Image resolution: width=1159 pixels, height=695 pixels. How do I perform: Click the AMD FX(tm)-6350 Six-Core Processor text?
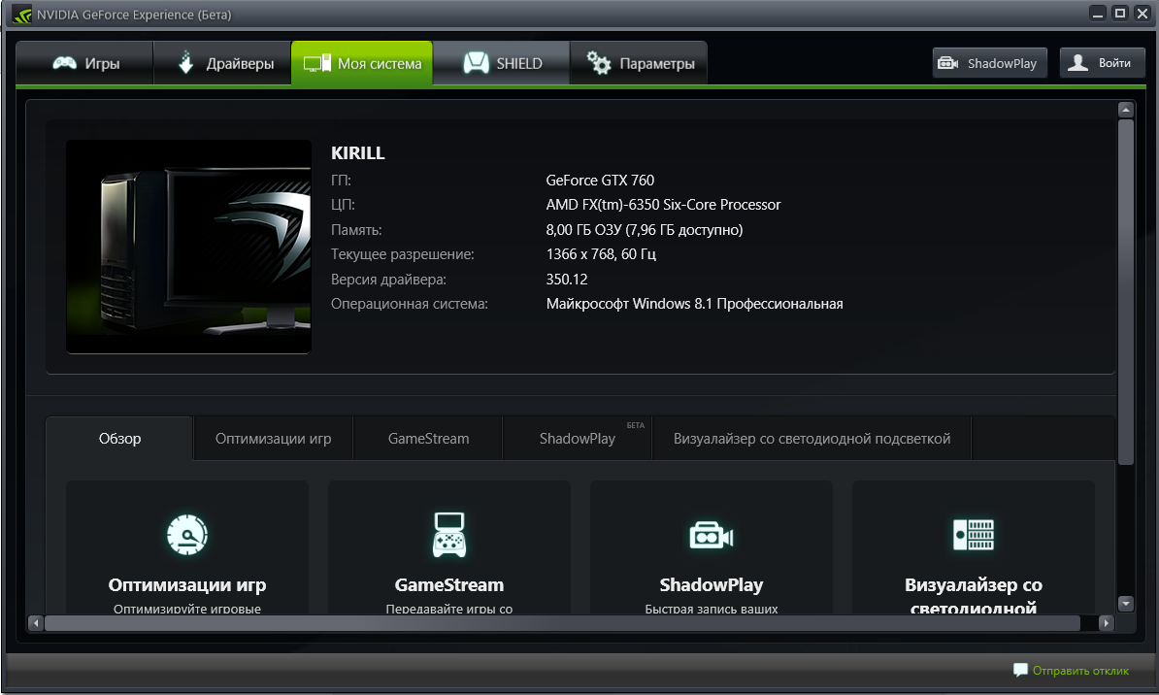coord(663,205)
